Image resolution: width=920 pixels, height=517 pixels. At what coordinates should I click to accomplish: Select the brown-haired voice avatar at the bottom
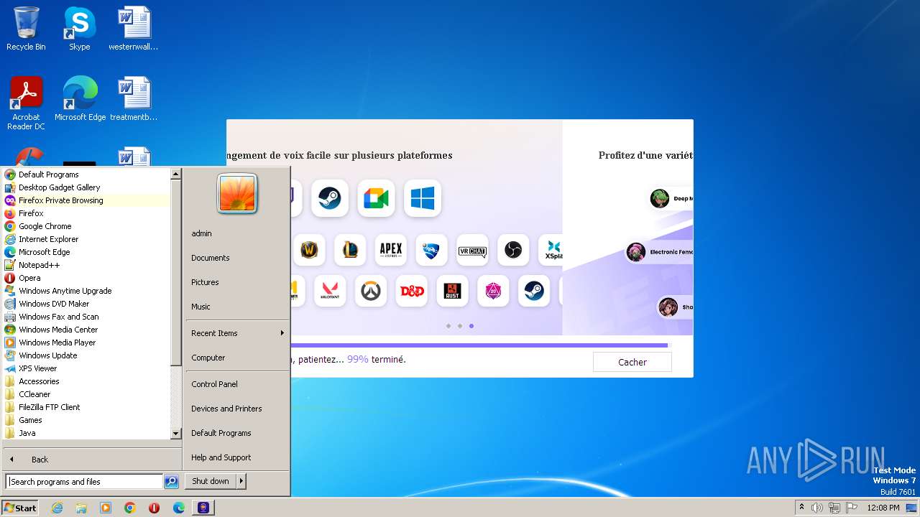668,307
